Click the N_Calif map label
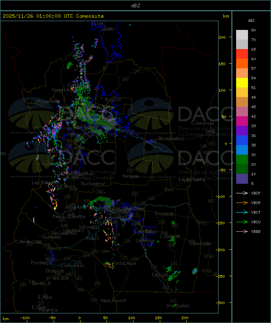 113,99
